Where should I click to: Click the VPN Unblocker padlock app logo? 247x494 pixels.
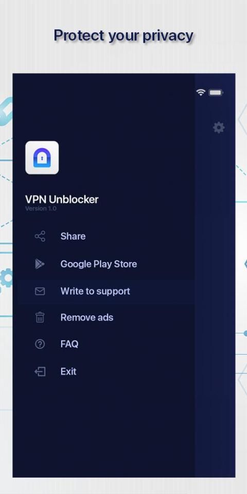click(42, 157)
